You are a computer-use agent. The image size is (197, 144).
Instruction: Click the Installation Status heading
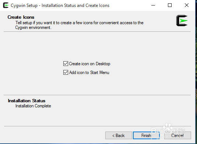tap(27, 101)
